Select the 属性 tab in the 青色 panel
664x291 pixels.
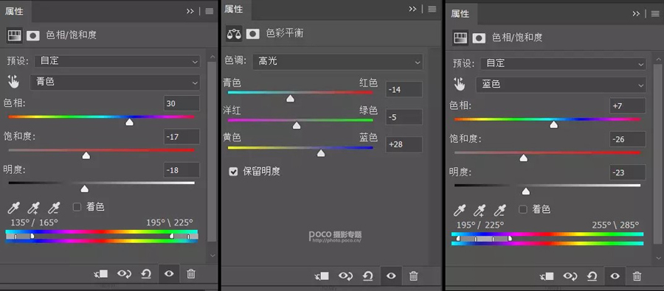pos(15,12)
